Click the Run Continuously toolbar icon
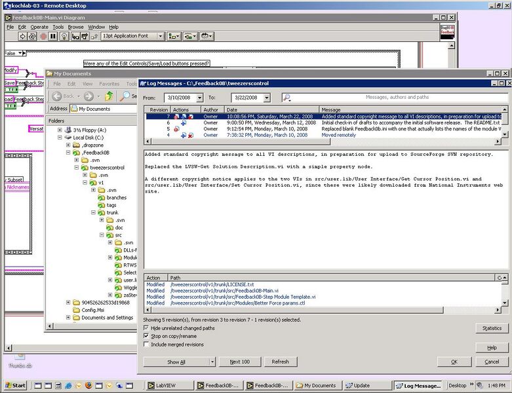 pos(32,36)
